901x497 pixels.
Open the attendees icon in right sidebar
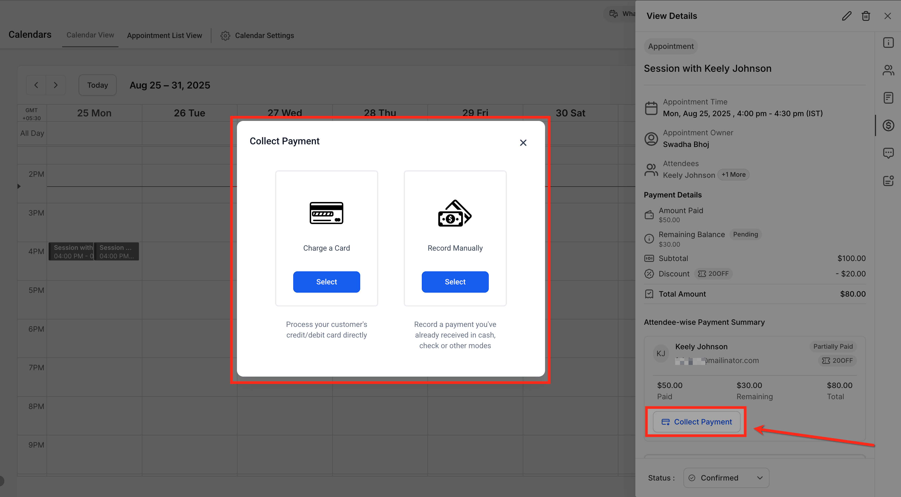(x=888, y=70)
